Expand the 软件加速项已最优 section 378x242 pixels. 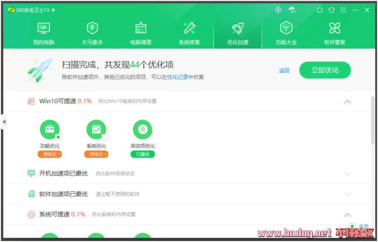pos(347,194)
